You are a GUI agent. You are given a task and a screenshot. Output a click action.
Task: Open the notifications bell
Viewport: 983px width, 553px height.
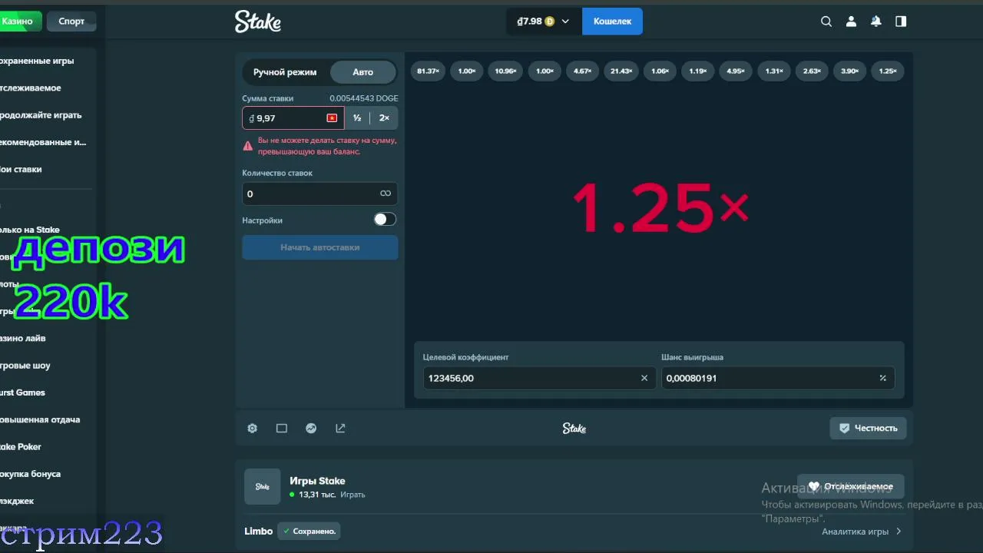pyautogui.click(x=876, y=22)
